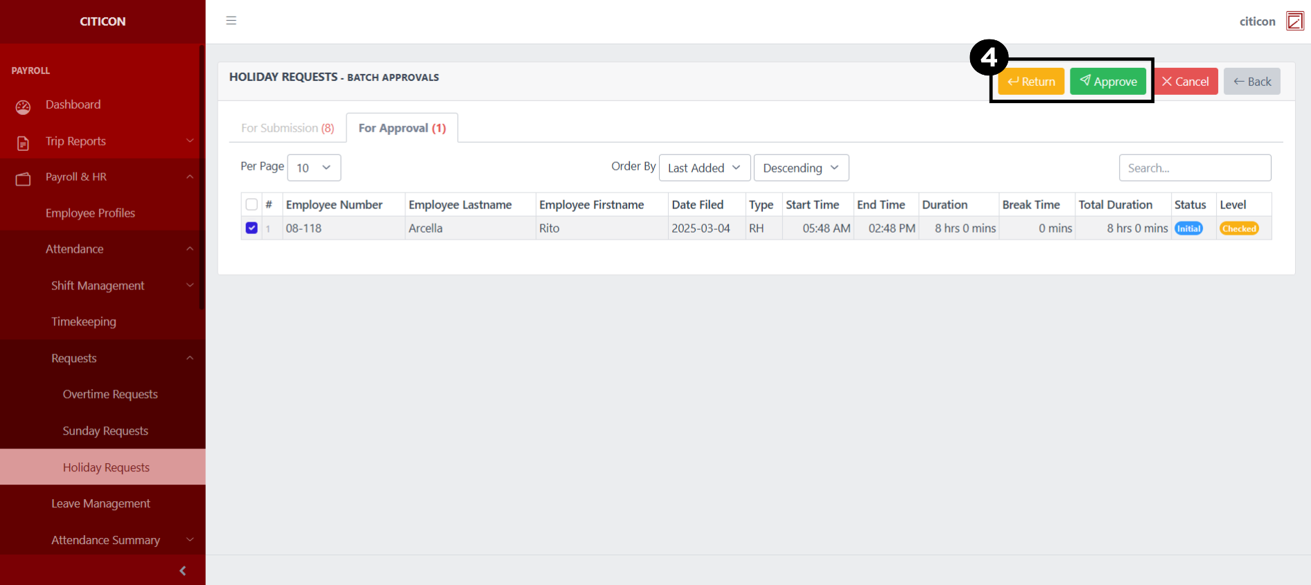Click the Search input field
The height and width of the screenshot is (585, 1311).
tap(1195, 168)
